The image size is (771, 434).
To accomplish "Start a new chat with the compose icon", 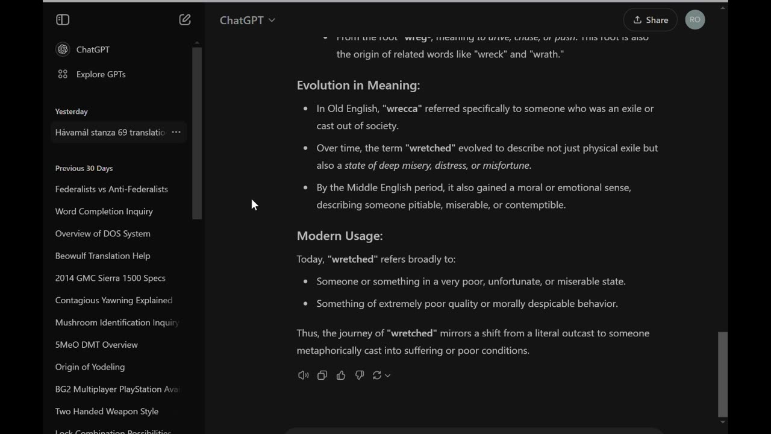I will coord(185,20).
